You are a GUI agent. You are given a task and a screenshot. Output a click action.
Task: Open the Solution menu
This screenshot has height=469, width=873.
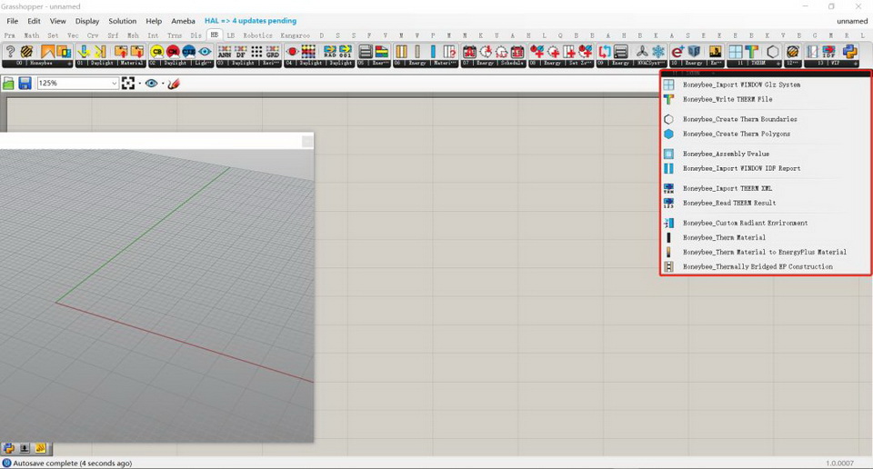click(x=122, y=21)
